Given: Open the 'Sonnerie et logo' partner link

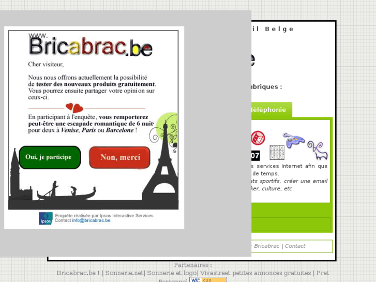Looking at the screenshot, I should pyautogui.click(x=172, y=273).
